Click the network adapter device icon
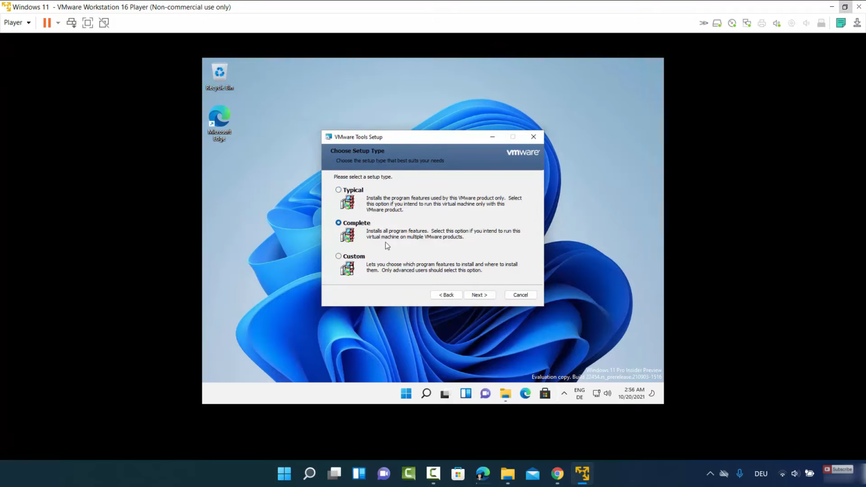The width and height of the screenshot is (866, 487). pyautogui.click(x=746, y=23)
